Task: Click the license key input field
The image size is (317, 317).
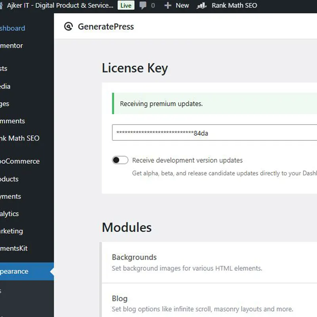Action: [198, 133]
